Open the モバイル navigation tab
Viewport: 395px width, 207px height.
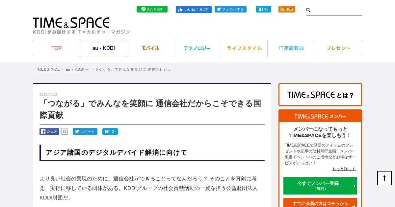pyautogui.click(x=150, y=48)
